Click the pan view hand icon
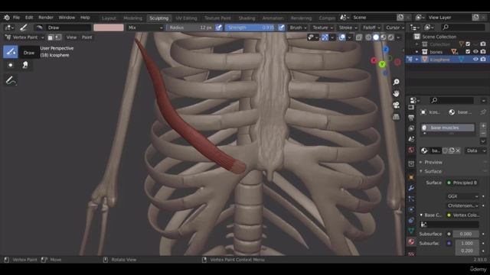The image size is (490, 275). pos(396,93)
